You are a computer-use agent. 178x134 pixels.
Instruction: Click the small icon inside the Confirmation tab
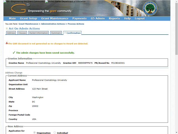[65, 33]
